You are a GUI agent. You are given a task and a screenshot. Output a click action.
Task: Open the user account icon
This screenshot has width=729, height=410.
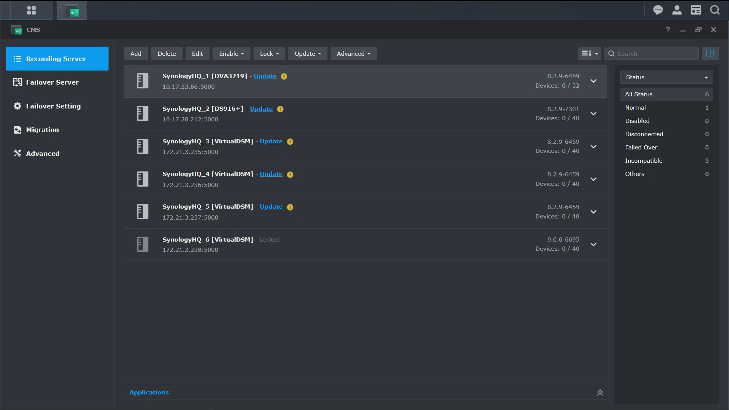point(677,10)
